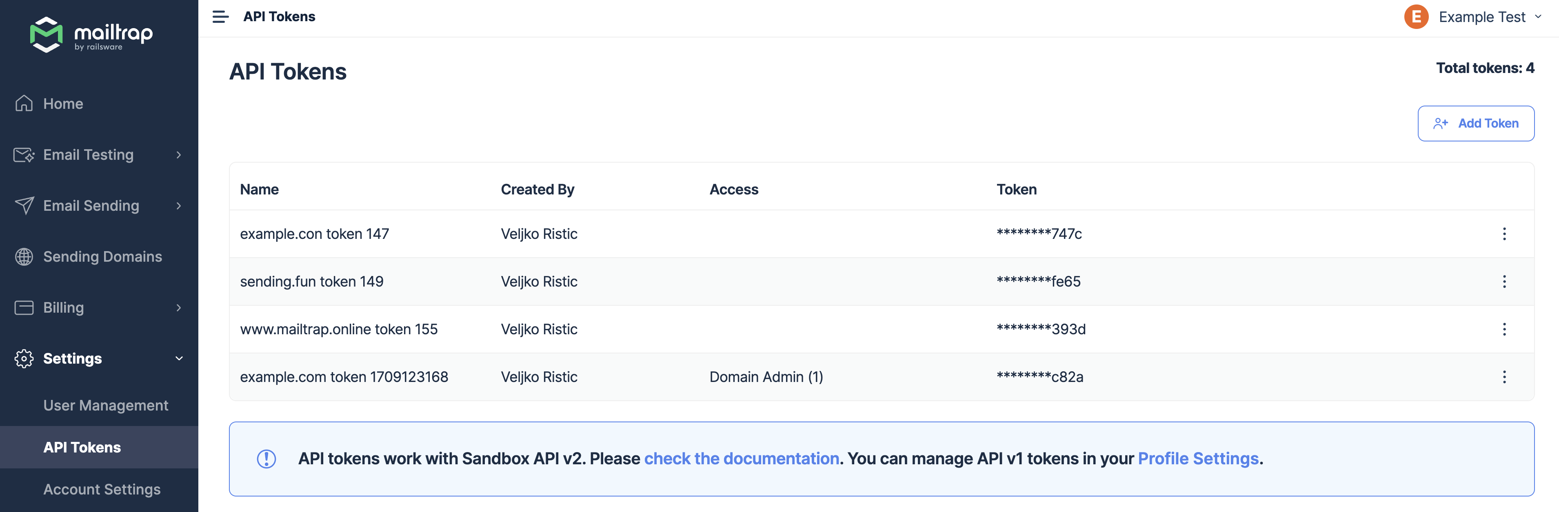Go to User Management
Image resolution: width=1559 pixels, height=512 pixels.
105,406
